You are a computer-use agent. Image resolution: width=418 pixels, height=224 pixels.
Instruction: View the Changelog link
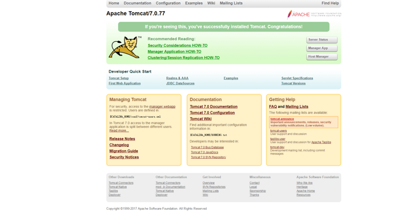coord(119,145)
